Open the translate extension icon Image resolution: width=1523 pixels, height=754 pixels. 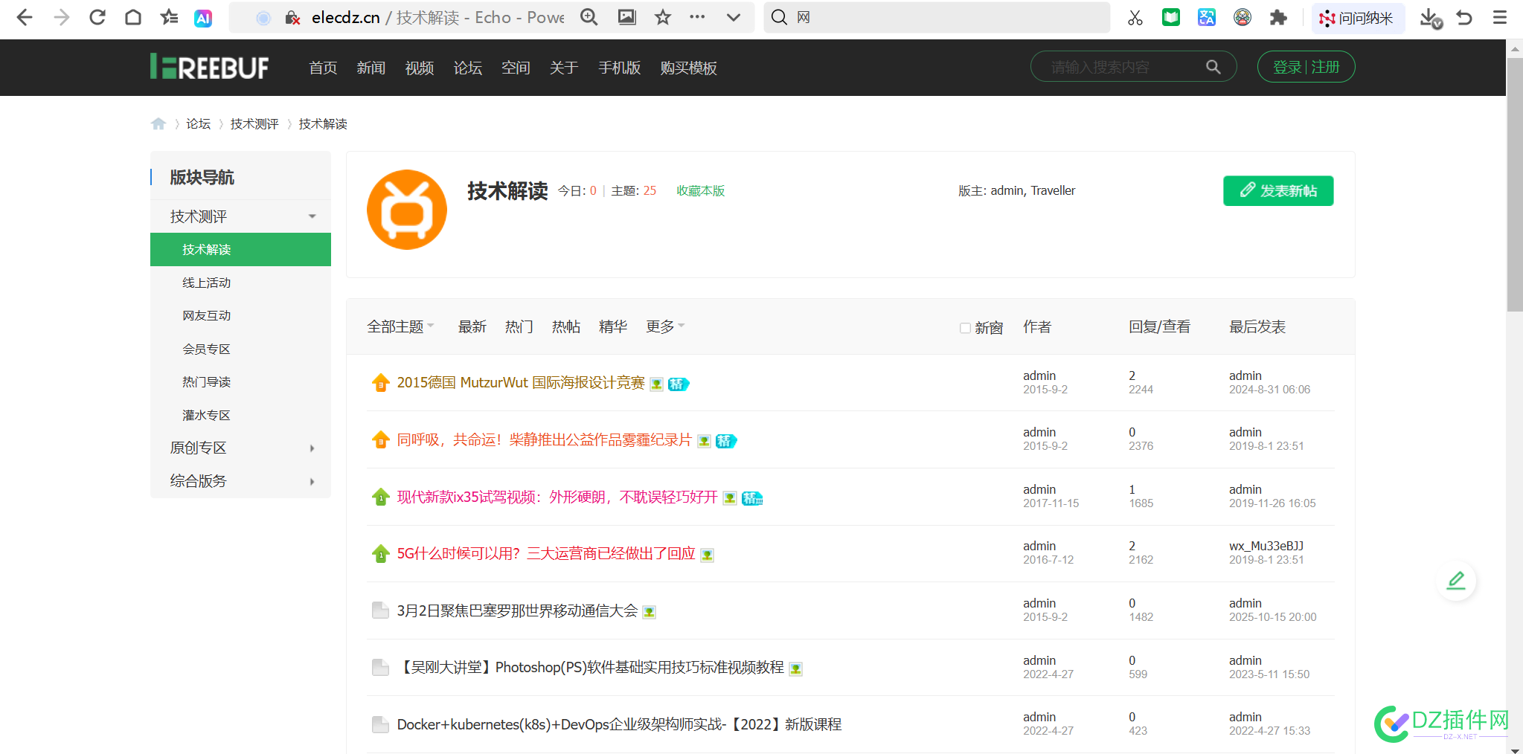(x=1207, y=17)
